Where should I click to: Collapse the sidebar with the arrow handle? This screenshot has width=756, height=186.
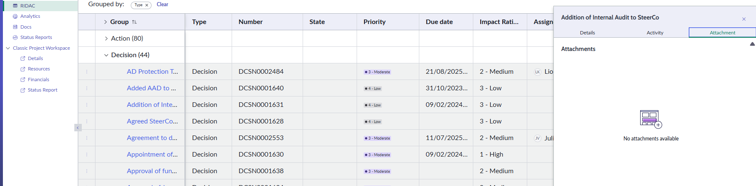point(78,128)
